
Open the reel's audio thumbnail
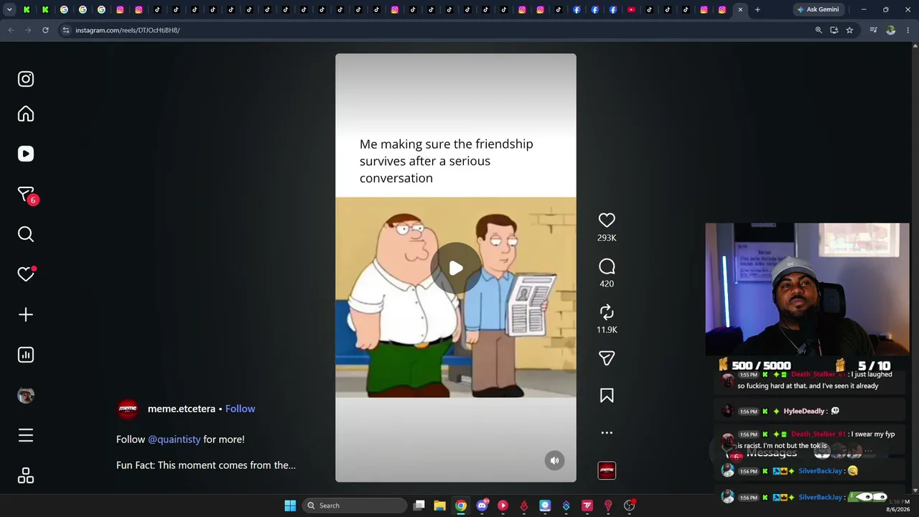pos(607,470)
